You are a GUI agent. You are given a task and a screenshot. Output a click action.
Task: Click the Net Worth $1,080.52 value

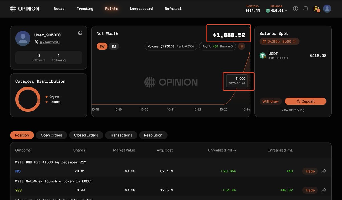229,35
